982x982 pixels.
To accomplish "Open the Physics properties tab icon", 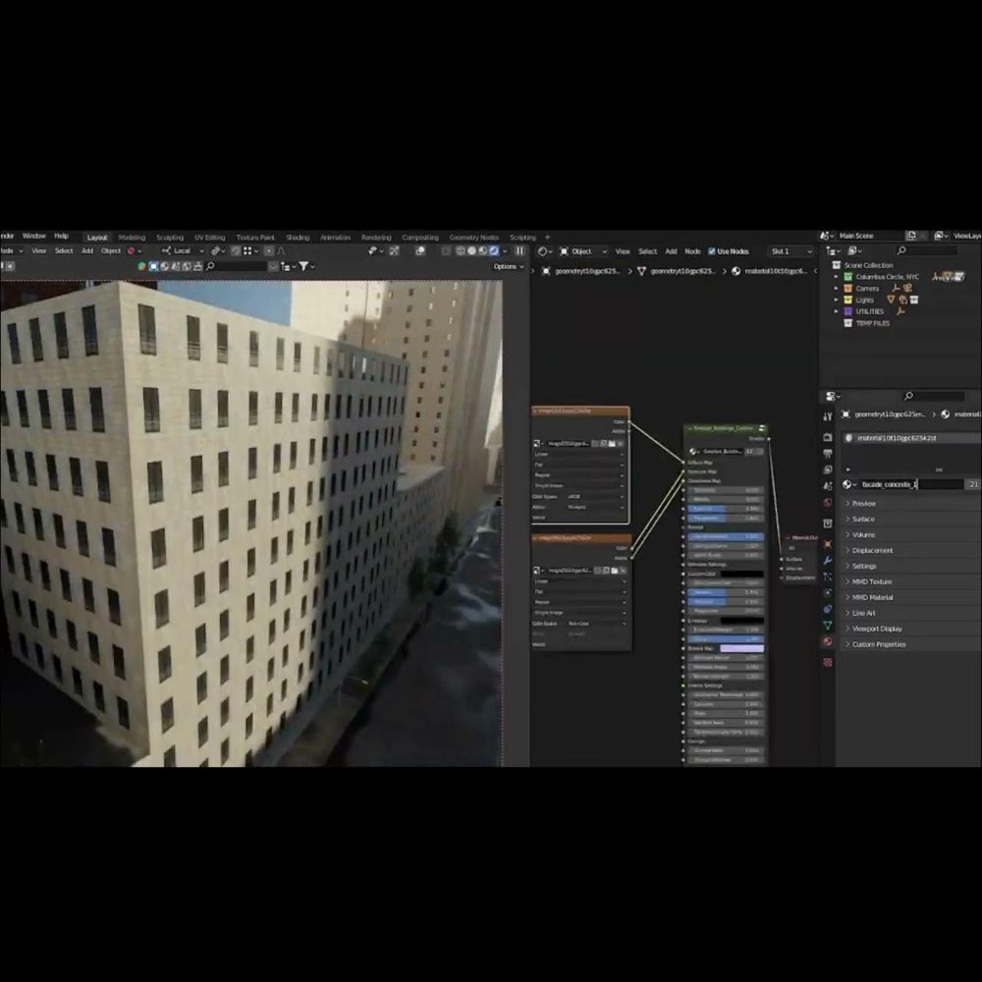I will pos(828,592).
